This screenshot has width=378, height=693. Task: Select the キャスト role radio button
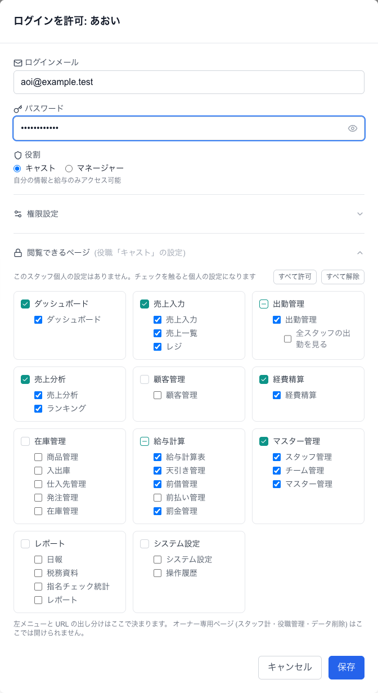(x=17, y=168)
